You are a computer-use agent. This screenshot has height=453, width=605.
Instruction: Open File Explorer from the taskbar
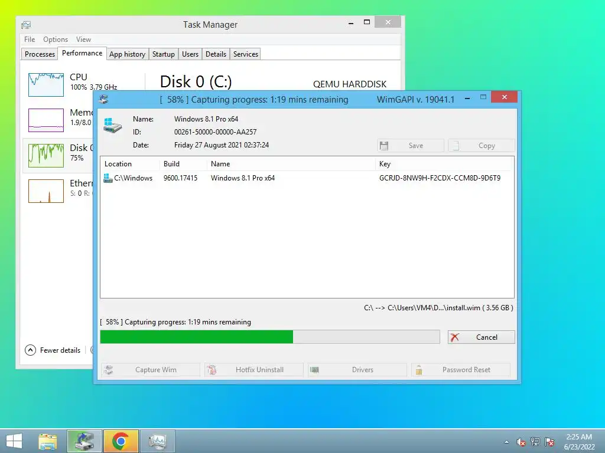[x=47, y=441]
